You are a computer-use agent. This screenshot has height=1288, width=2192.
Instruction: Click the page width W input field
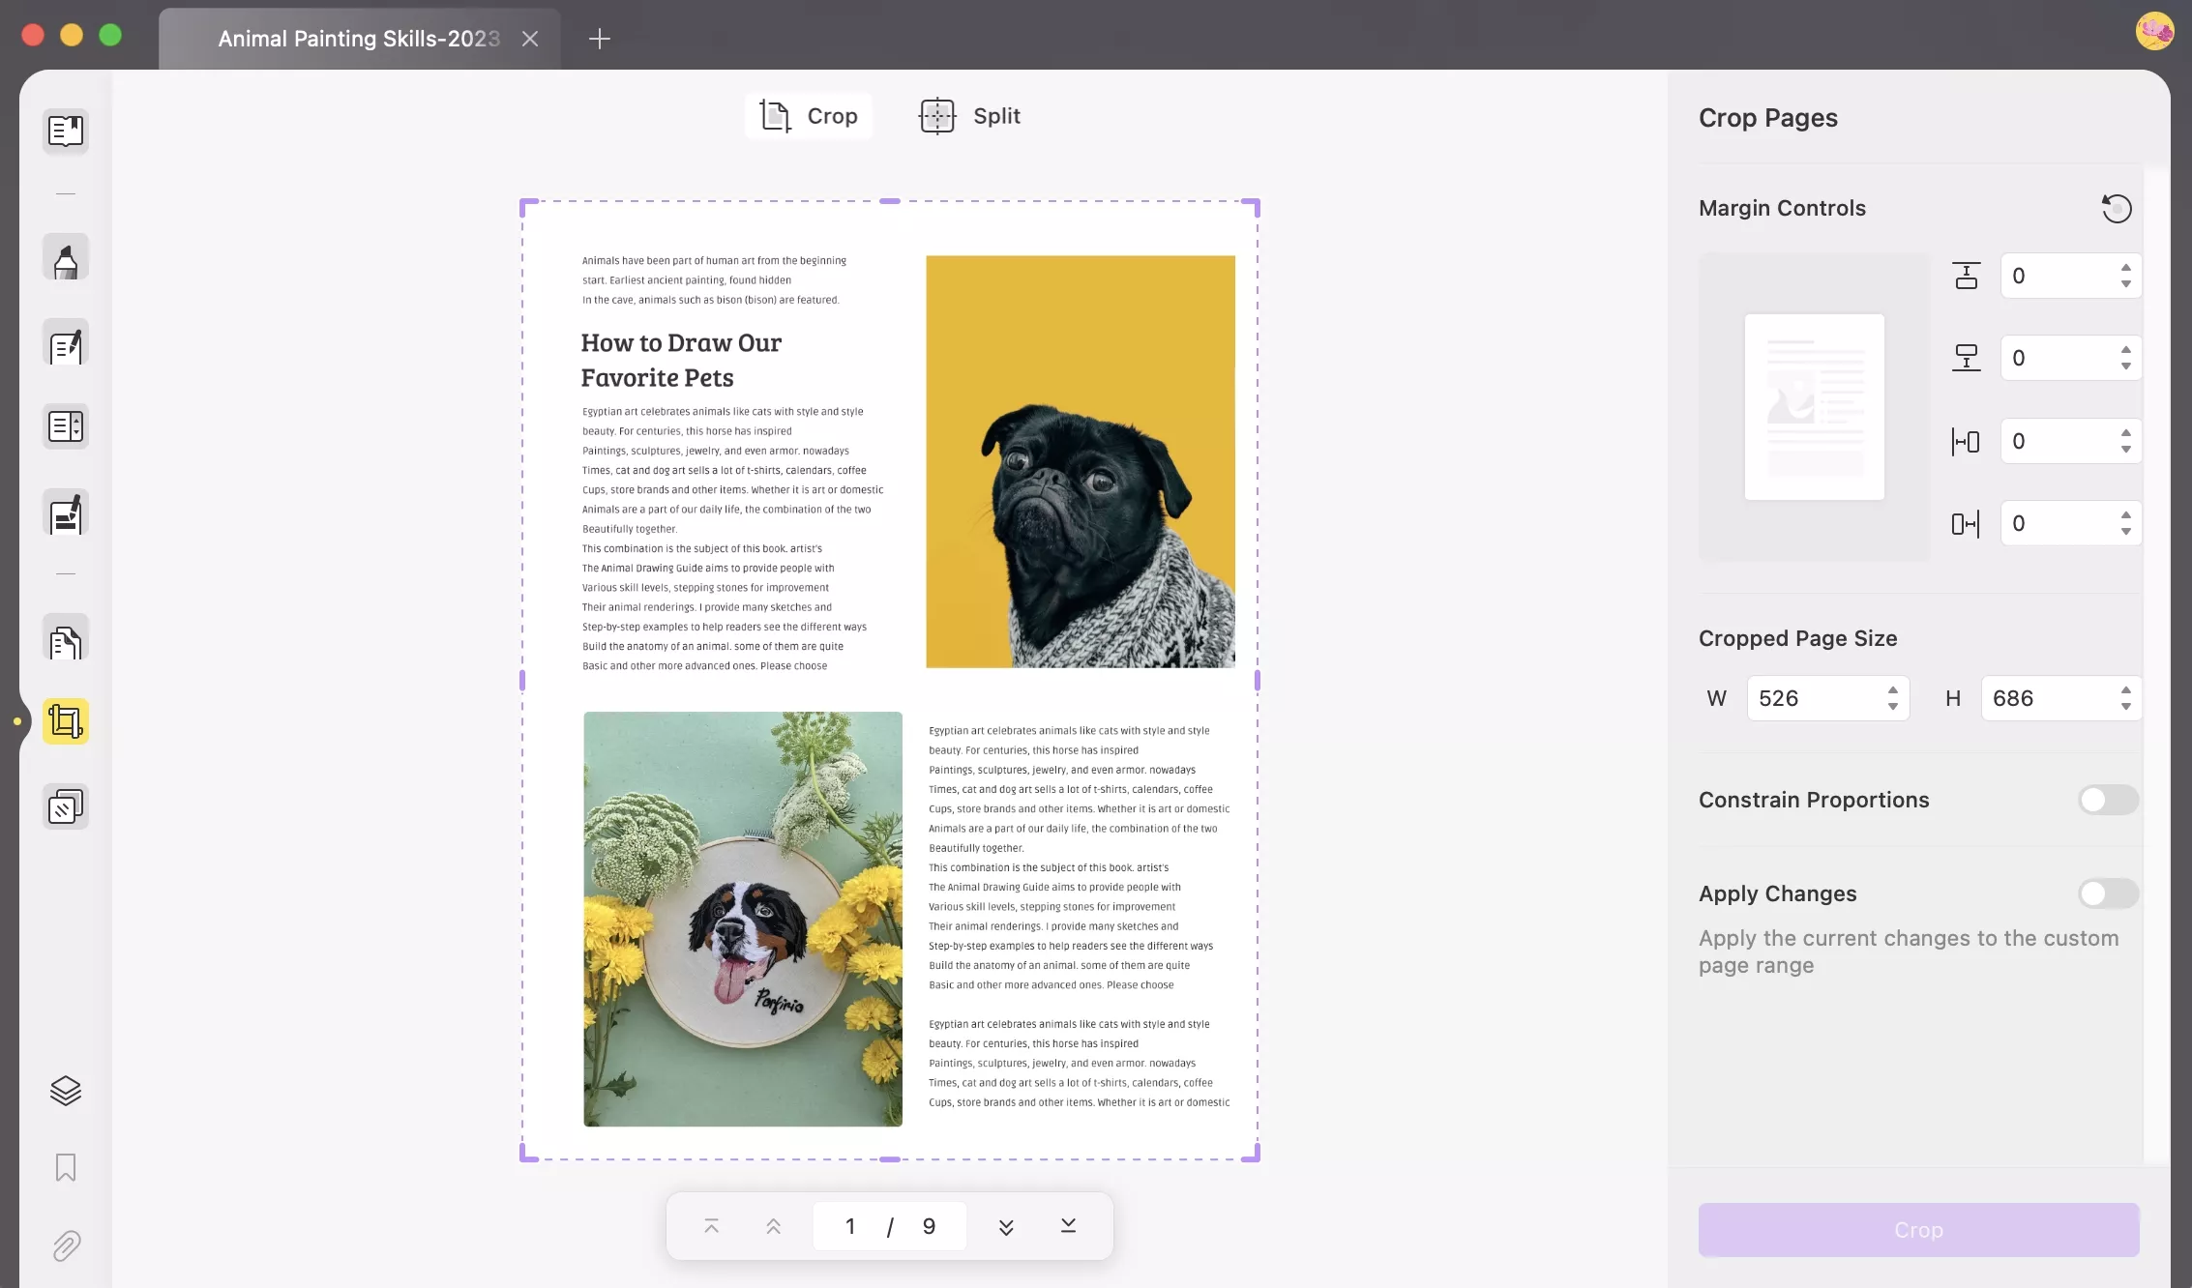pyautogui.click(x=1816, y=698)
